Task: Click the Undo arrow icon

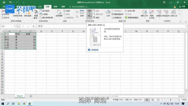Action: (10, 2)
